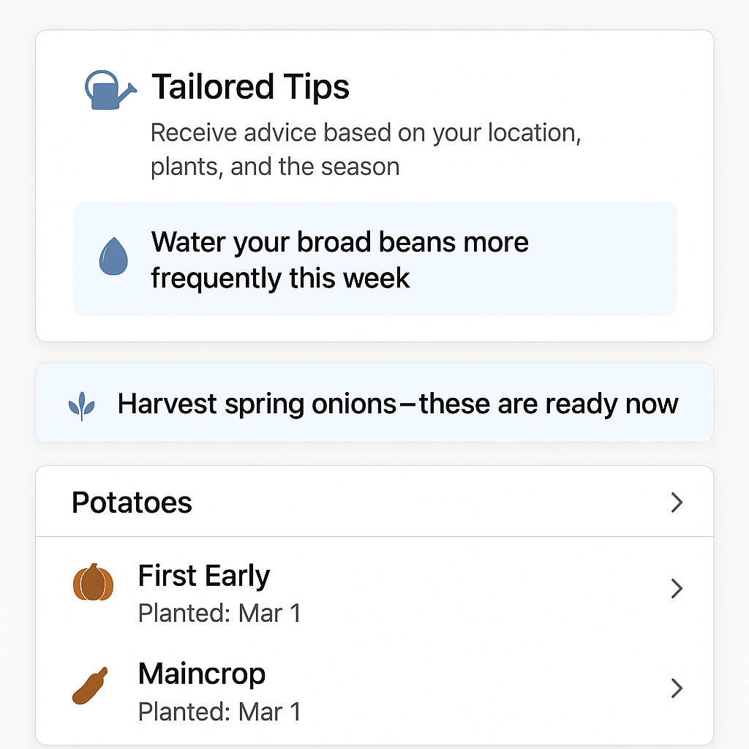The image size is (749, 749).
Task: Click the watering can icon
Action: pyautogui.click(x=111, y=90)
